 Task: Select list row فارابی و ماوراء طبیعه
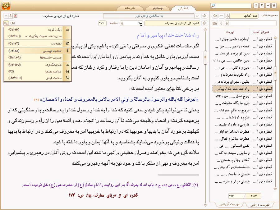click(242, 125)
